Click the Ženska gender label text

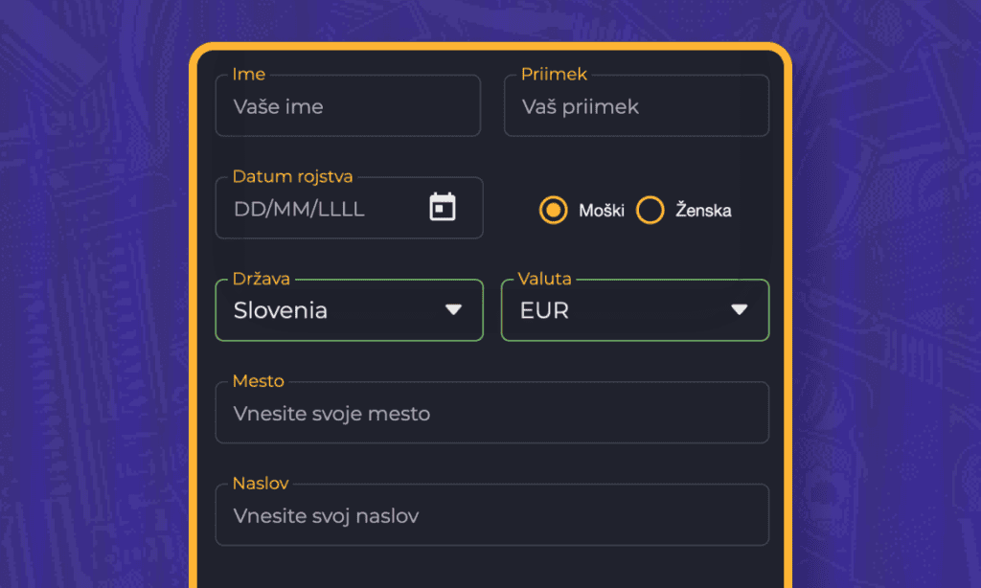click(703, 211)
